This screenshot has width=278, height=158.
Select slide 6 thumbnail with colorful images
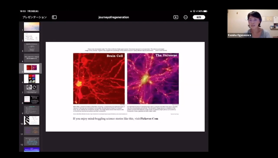coord(32,79)
